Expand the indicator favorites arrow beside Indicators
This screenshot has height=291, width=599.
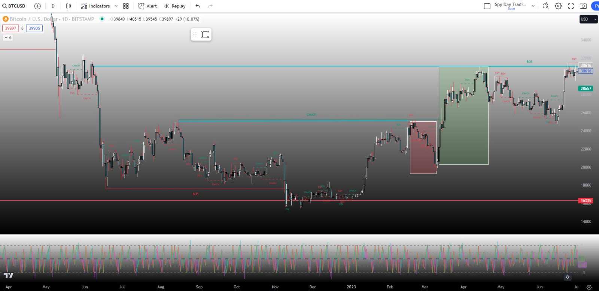(116, 6)
